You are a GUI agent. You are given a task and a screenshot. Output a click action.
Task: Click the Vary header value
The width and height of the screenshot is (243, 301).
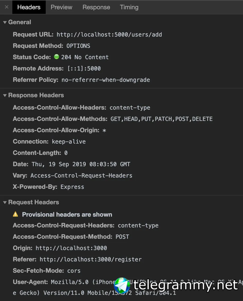(x=81, y=176)
